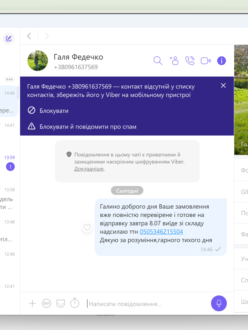Search within chat using magnifier icon

[x=158, y=61]
